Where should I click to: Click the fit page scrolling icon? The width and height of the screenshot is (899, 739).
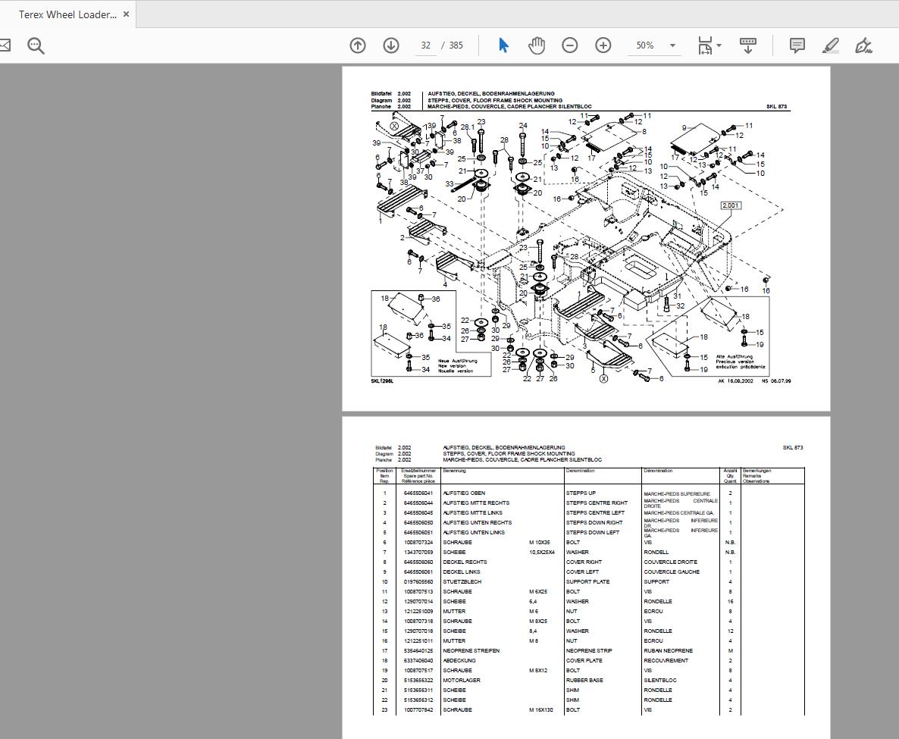(705, 45)
